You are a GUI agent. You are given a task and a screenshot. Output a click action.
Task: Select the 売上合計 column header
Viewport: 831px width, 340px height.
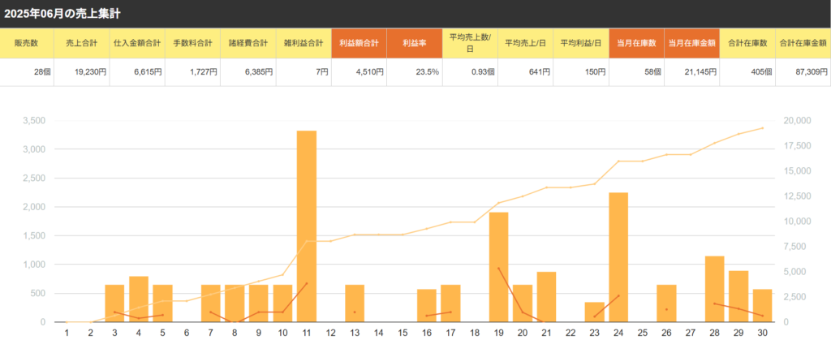click(82, 44)
